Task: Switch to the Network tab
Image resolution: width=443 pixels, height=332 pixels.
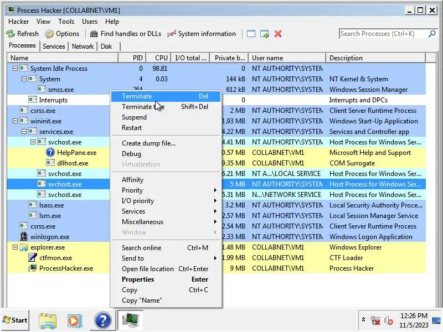Action: pos(83,46)
